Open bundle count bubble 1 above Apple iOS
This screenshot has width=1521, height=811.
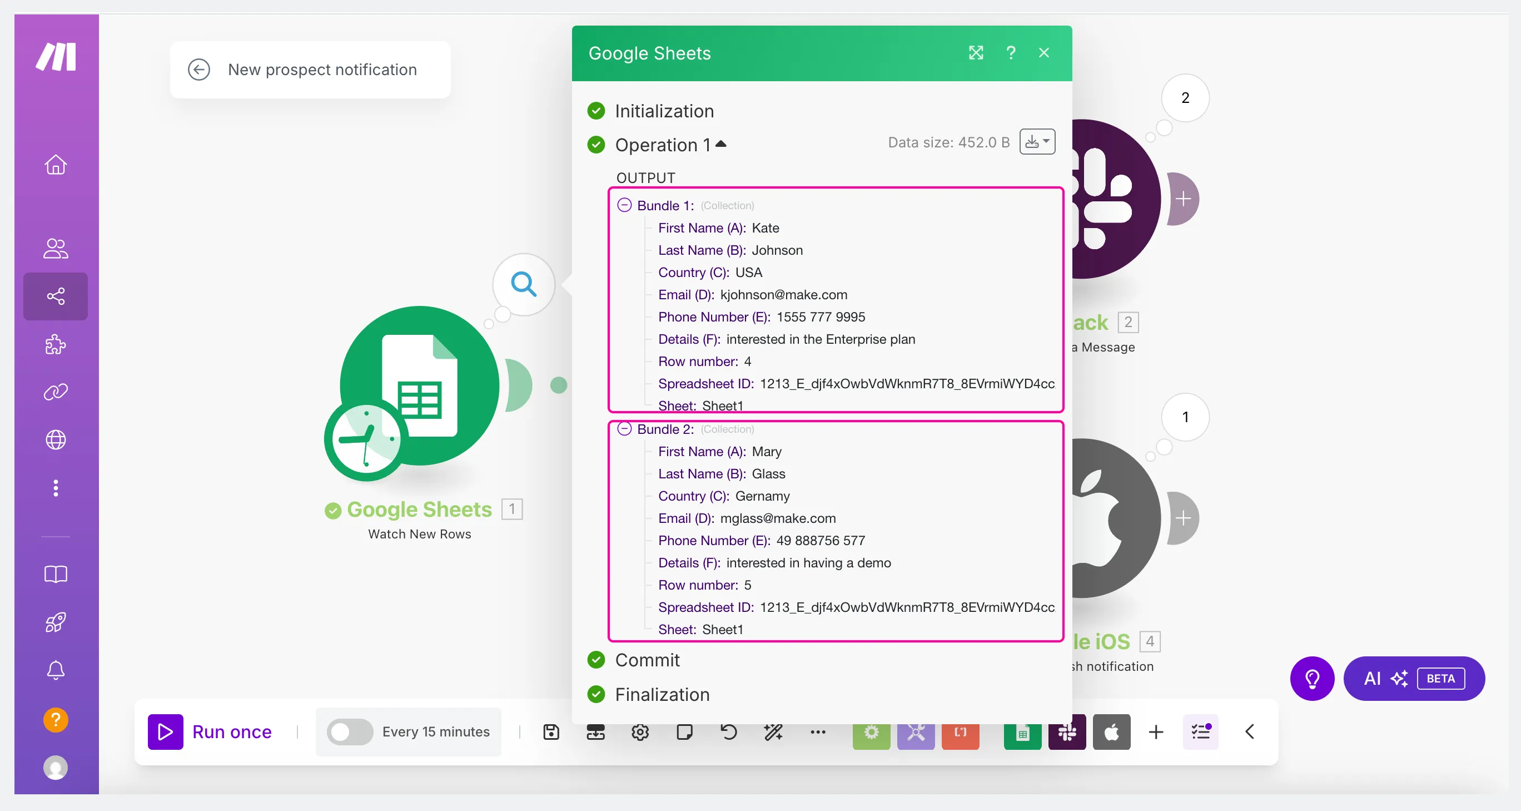tap(1185, 417)
